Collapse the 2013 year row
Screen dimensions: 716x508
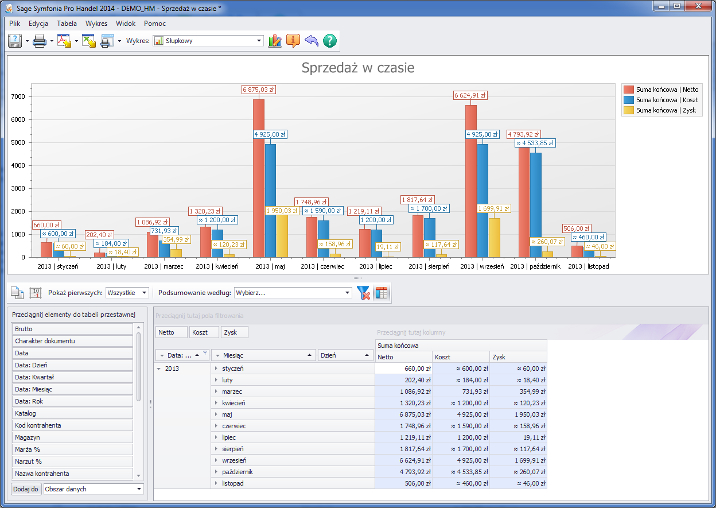coord(159,369)
